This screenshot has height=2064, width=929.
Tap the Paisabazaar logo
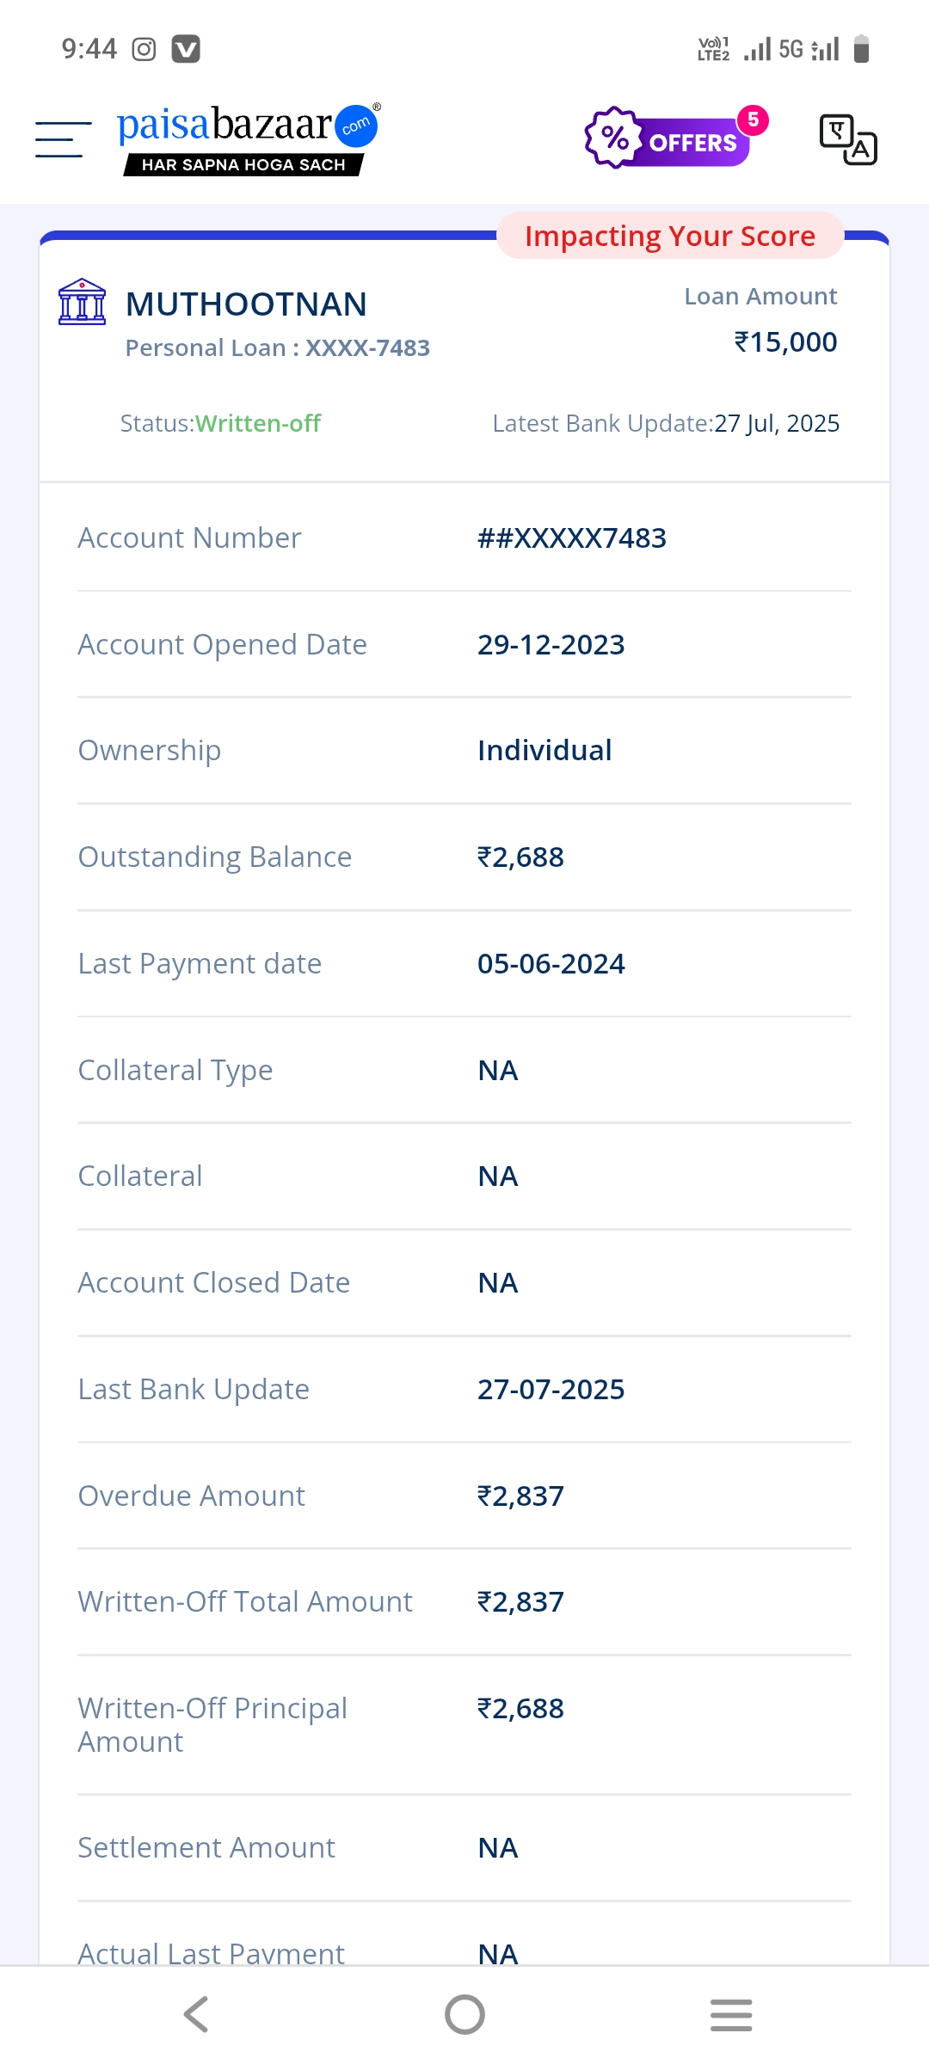coord(248,139)
